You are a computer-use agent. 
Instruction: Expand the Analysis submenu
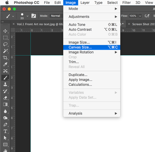click(92, 113)
